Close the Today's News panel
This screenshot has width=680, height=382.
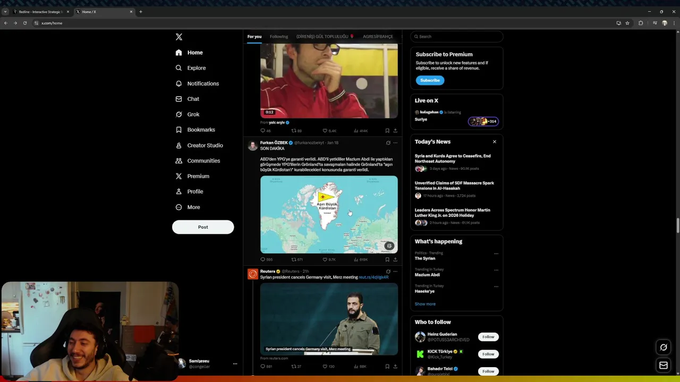click(495, 142)
